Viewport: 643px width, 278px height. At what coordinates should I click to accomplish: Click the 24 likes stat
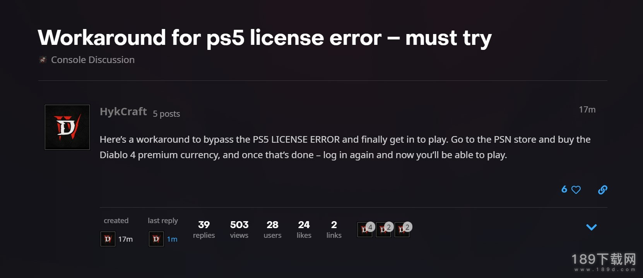coord(304,230)
